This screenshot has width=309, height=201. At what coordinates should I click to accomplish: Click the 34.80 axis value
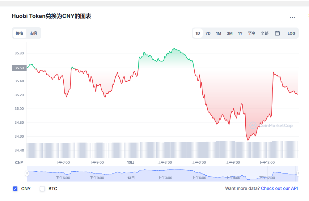[x=19, y=122]
